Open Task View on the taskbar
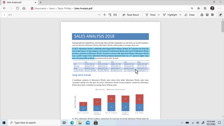Screen dimensions: 224x126 tap(64, 123)
